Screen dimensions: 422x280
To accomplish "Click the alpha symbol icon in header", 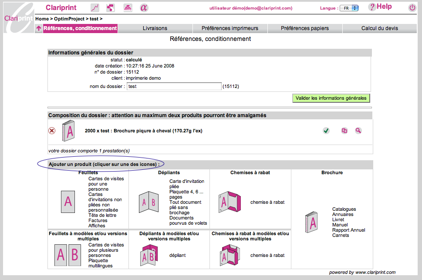I will point(144,7).
